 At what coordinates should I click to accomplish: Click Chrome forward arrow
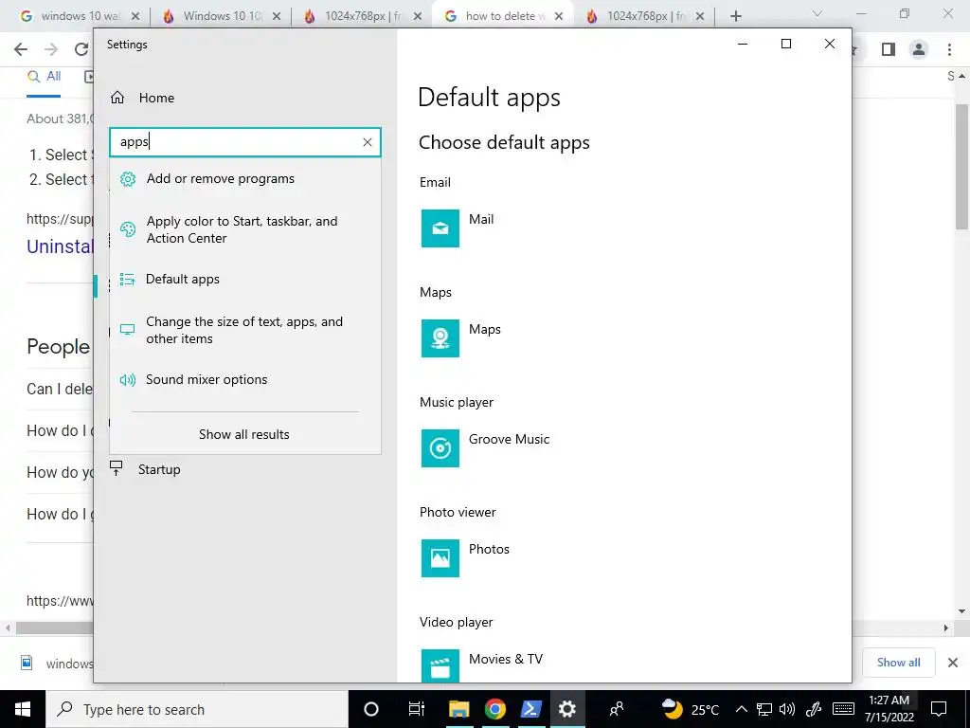point(51,49)
